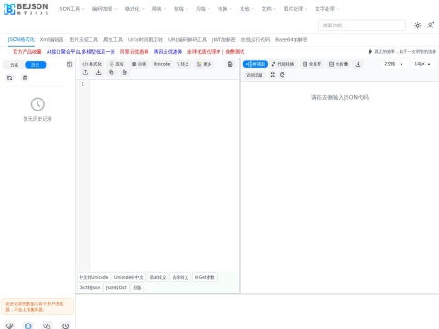
Task: Open the 文档 menu
Action: (269, 9)
